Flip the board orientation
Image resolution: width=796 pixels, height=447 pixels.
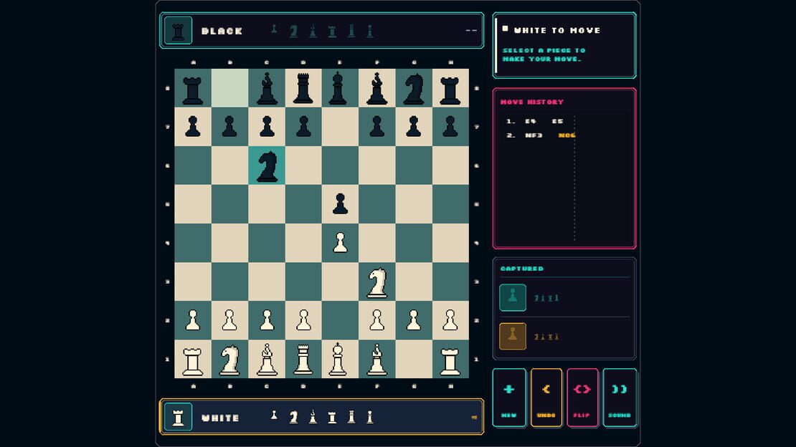point(582,398)
